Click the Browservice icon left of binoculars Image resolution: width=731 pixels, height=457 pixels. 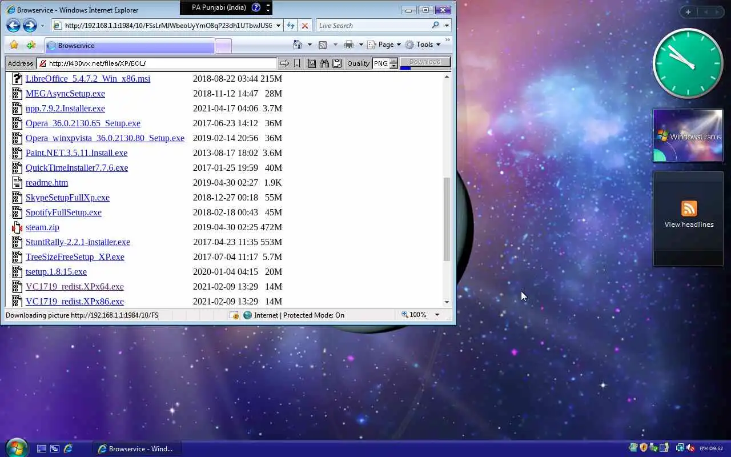click(x=312, y=63)
